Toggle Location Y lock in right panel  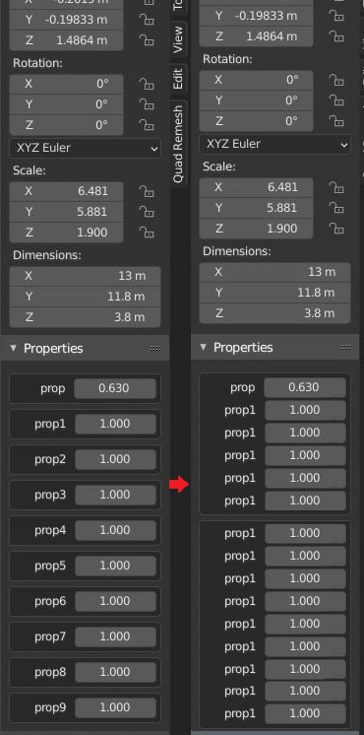coord(336,16)
